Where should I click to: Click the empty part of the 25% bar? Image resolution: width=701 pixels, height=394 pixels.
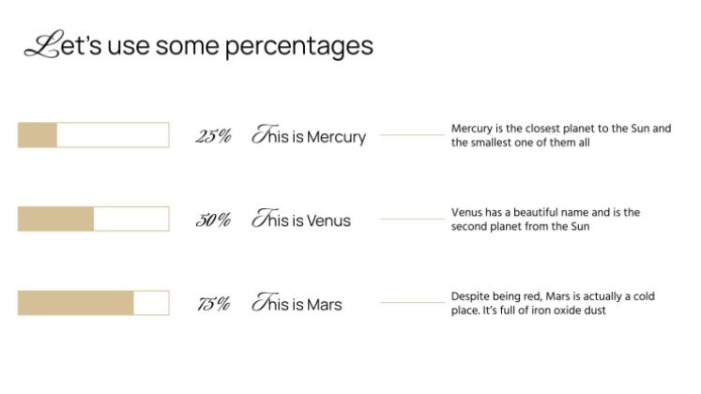(x=113, y=135)
